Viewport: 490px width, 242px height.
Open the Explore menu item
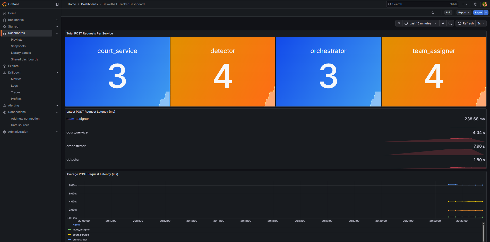pos(13,66)
